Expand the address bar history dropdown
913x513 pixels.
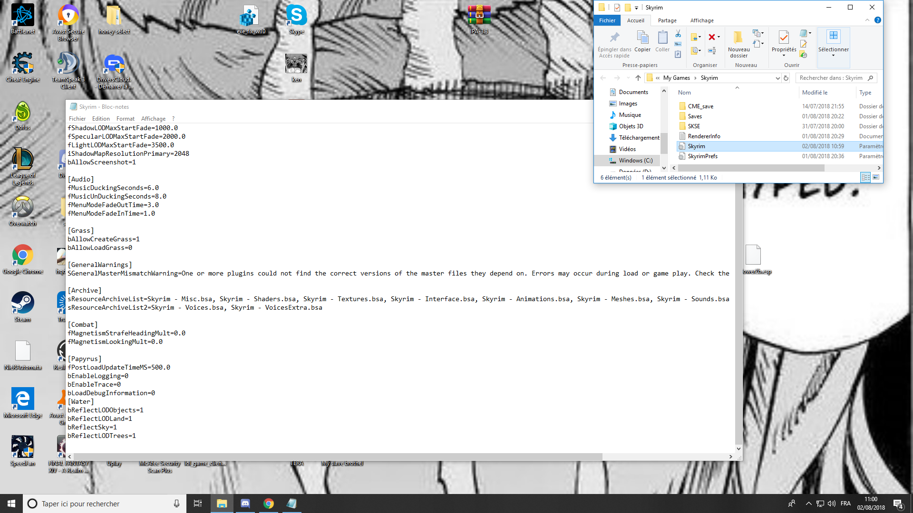[777, 78]
